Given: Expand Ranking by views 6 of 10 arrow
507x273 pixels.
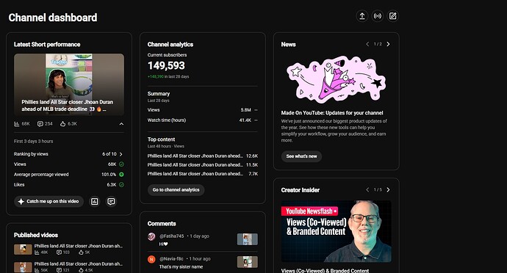Looking at the screenshot, I should click(x=121, y=154).
